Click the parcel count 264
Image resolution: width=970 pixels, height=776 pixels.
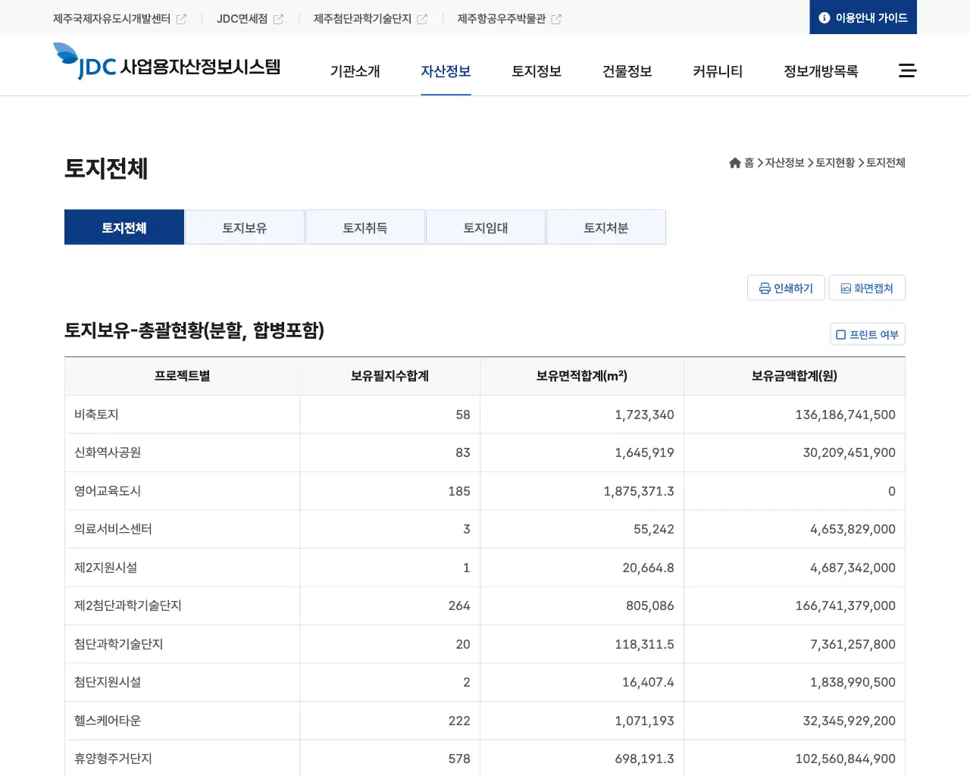459,605
